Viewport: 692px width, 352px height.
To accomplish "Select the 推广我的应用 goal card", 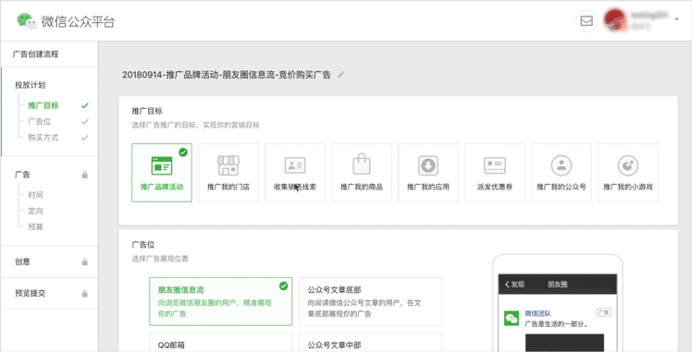I will [428, 173].
